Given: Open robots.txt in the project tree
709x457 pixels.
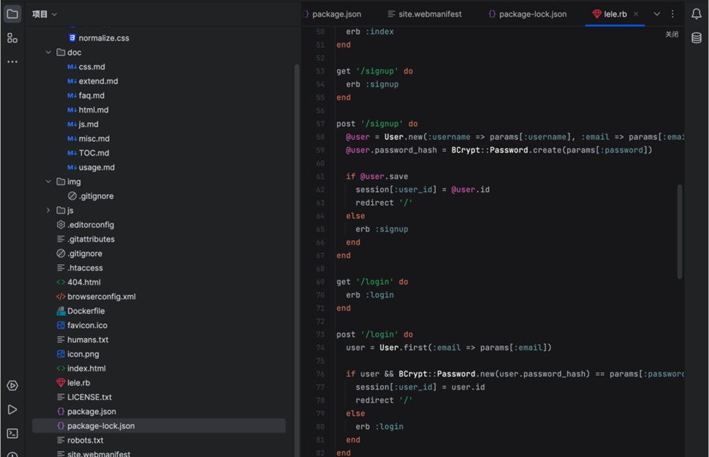Looking at the screenshot, I should point(85,440).
